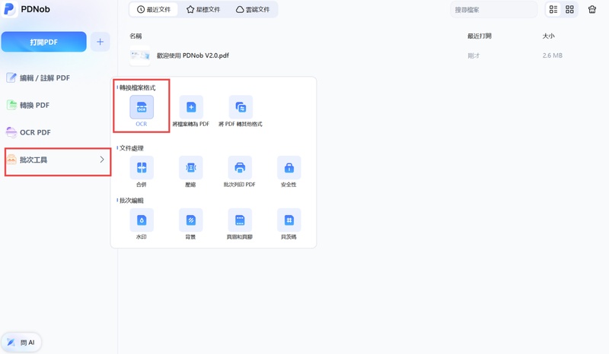Viewport: 609px width, 354px height.
Task: Open the batch print PDF tool
Action: 240,167
